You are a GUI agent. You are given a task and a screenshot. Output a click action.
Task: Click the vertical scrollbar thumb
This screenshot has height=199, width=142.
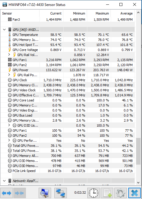[x=138, y=151]
